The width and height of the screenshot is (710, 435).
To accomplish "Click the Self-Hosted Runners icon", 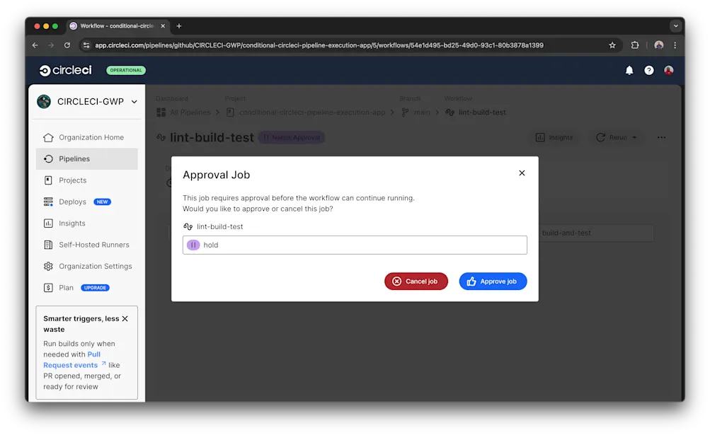I will click(48, 245).
